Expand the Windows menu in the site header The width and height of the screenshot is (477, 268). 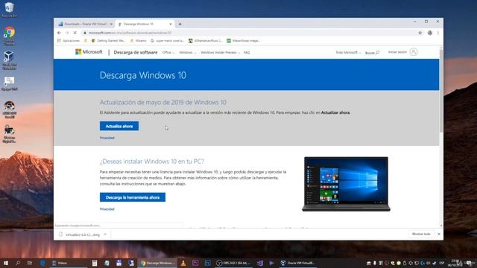187,53
